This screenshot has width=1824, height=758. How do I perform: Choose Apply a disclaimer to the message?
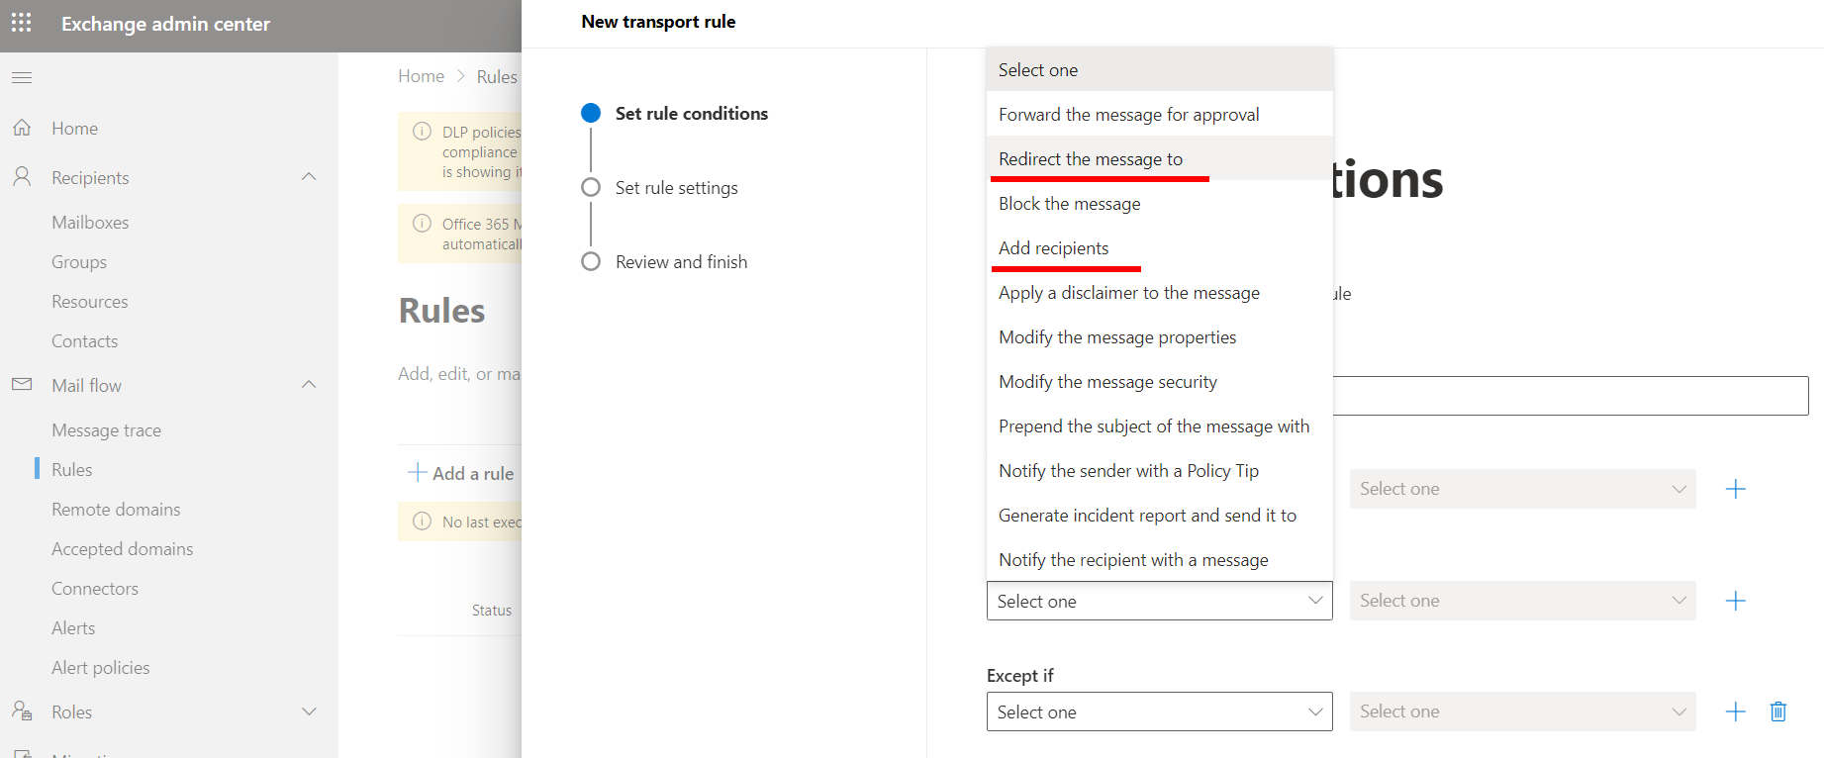pos(1159,292)
